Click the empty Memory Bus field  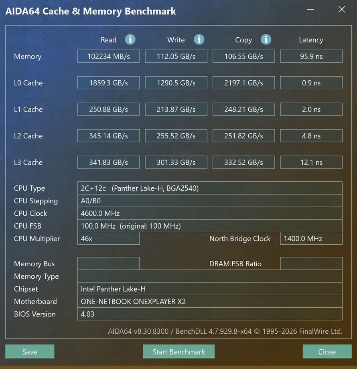pyautogui.click(x=108, y=264)
